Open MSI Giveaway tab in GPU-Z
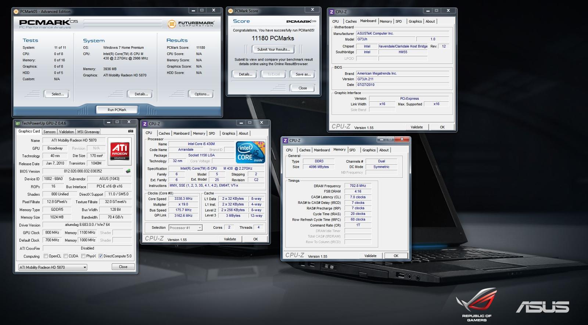Image resolution: width=588 pixels, height=325 pixels. [x=88, y=132]
